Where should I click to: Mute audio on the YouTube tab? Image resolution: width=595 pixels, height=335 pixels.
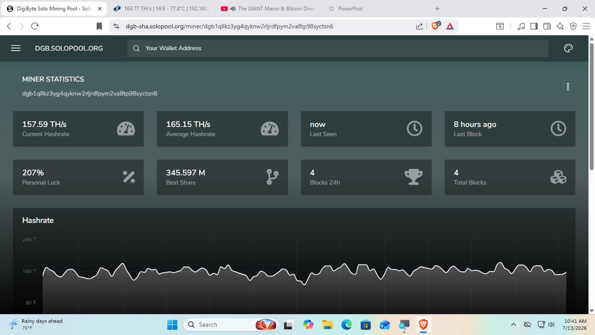click(x=233, y=8)
